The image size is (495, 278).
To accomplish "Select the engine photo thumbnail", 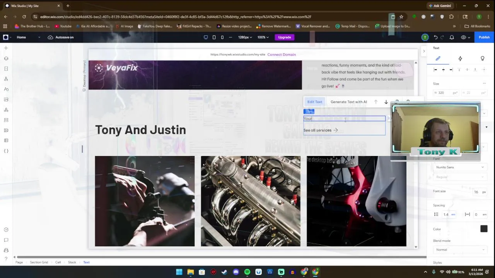I will coord(251,201).
